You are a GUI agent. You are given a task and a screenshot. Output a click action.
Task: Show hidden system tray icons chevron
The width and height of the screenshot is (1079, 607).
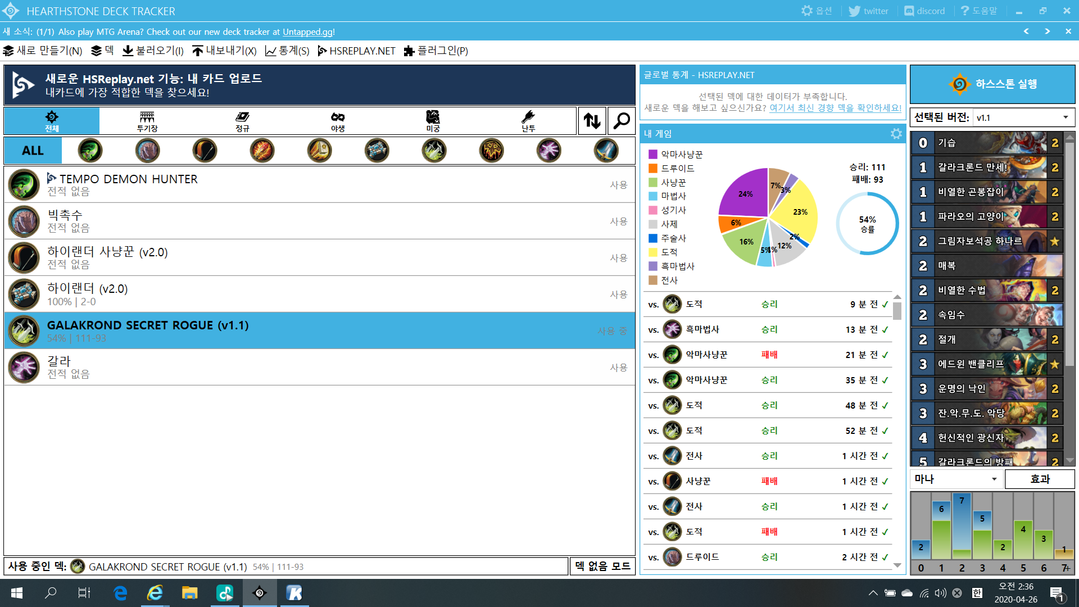coord(873,593)
